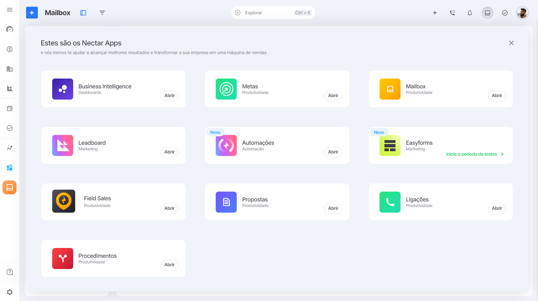Click the Novo badge on Easyforms
This screenshot has width=538, height=301.
(379, 132)
